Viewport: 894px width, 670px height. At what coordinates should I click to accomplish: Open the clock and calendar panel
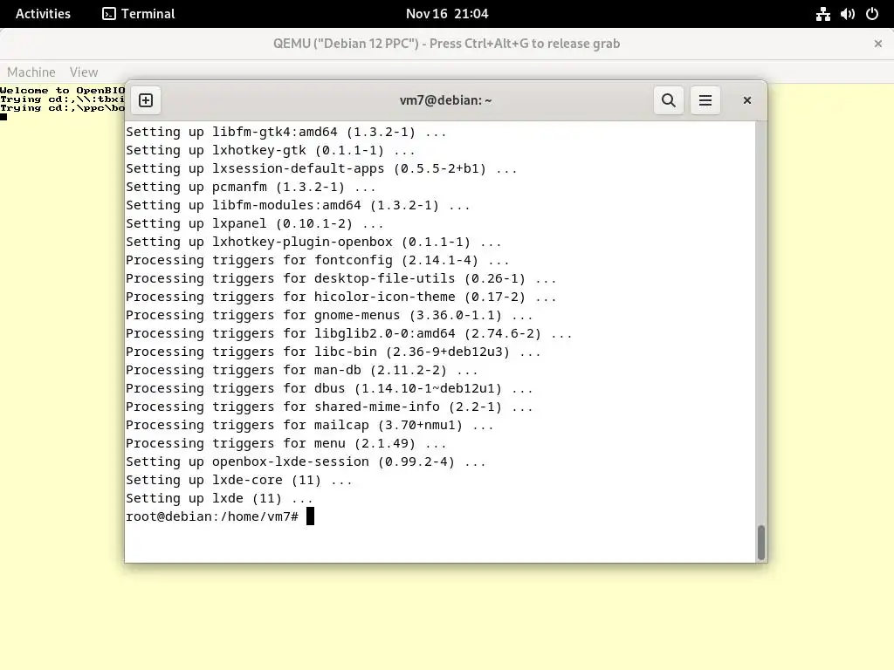click(x=447, y=14)
